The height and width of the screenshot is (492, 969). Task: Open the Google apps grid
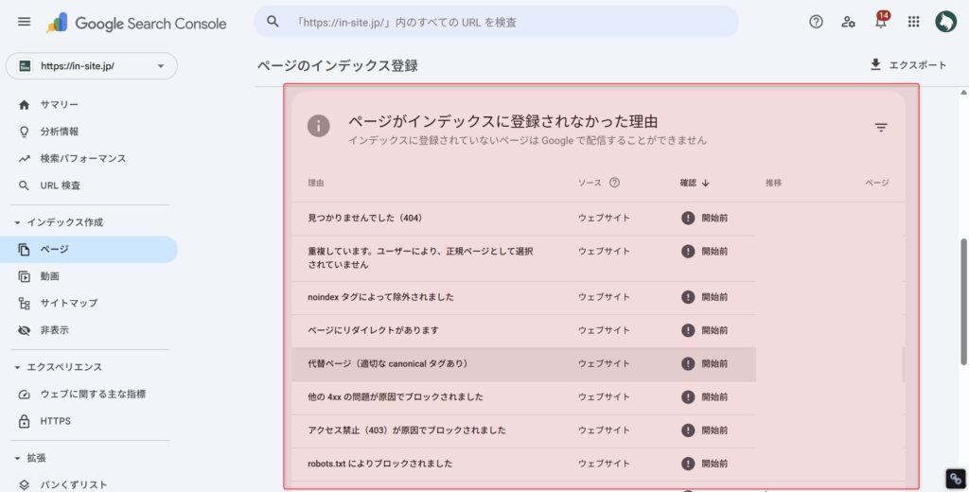(913, 22)
